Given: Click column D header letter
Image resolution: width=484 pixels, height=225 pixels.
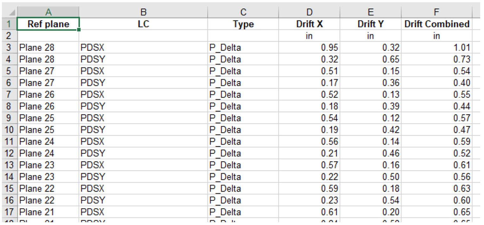Looking at the screenshot, I should coord(309,12).
